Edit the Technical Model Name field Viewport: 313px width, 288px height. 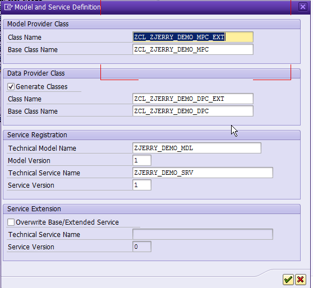[x=197, y=148]
